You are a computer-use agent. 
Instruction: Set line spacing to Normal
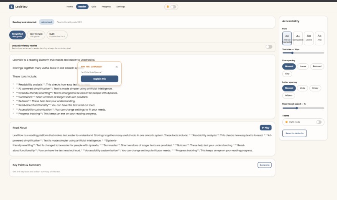coord(289,66)
